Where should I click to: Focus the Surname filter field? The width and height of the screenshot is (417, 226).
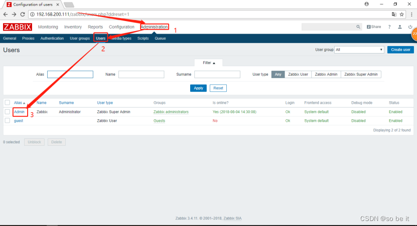click(217, 74)
